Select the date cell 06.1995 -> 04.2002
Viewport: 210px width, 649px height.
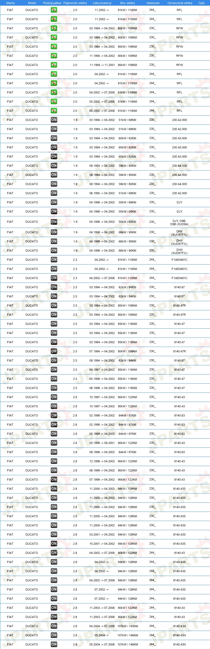102,193
